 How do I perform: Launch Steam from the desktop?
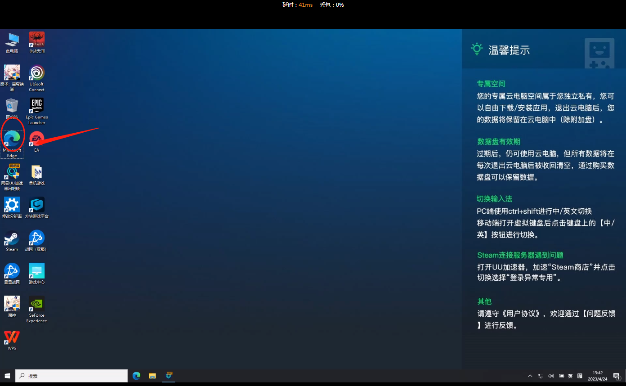click(x=12, y=238)
